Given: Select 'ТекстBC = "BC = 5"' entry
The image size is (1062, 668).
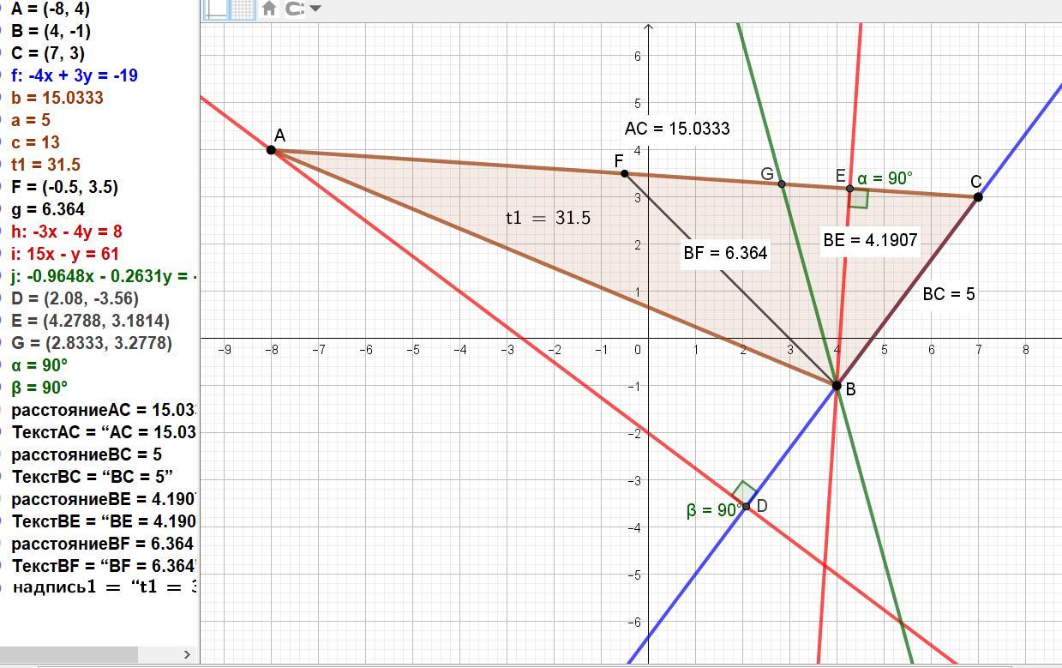Looking at the screenshot, I should 93,477.
